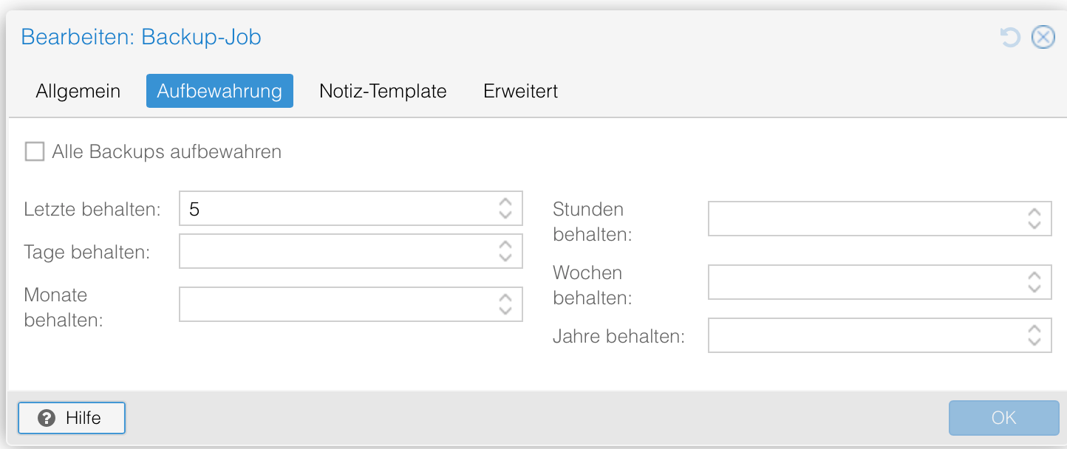The image size is (1067, 449).
Task: Go to the Erweitert tab
Action: [x=520, y=91]
